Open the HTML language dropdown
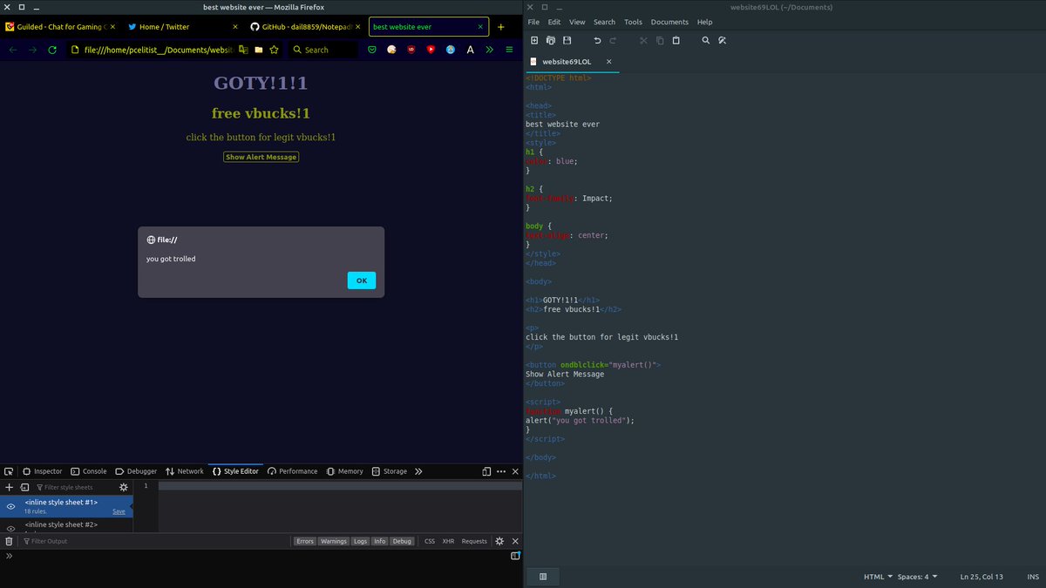1046x588 pixels. [x=878, y=577]
